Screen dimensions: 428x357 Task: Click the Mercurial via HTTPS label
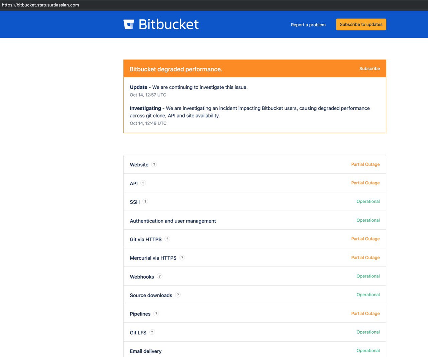[153, 258]
